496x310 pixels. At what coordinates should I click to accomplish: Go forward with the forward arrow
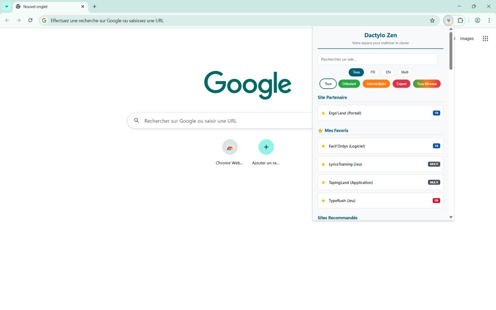(x=19, y=21)
